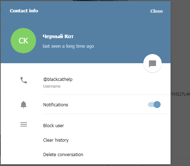Choose Delete conversation

(63, 155)
